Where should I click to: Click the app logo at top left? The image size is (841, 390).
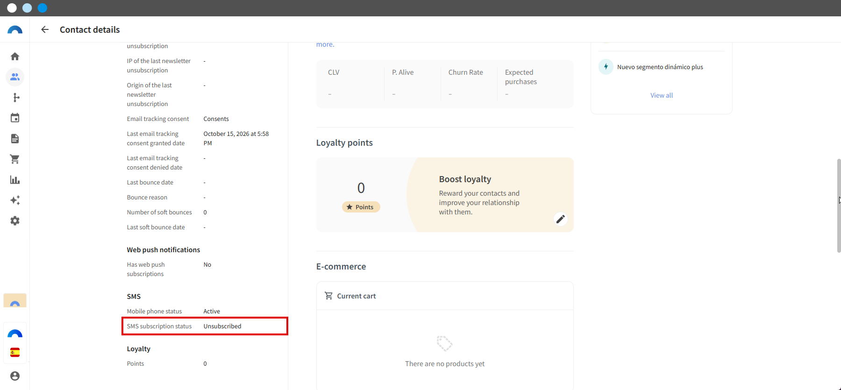(x=15, y=30)
